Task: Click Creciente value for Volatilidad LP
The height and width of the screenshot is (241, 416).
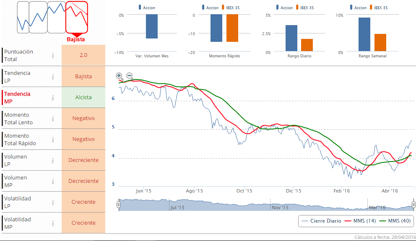Action: click(x=83, y=202)
